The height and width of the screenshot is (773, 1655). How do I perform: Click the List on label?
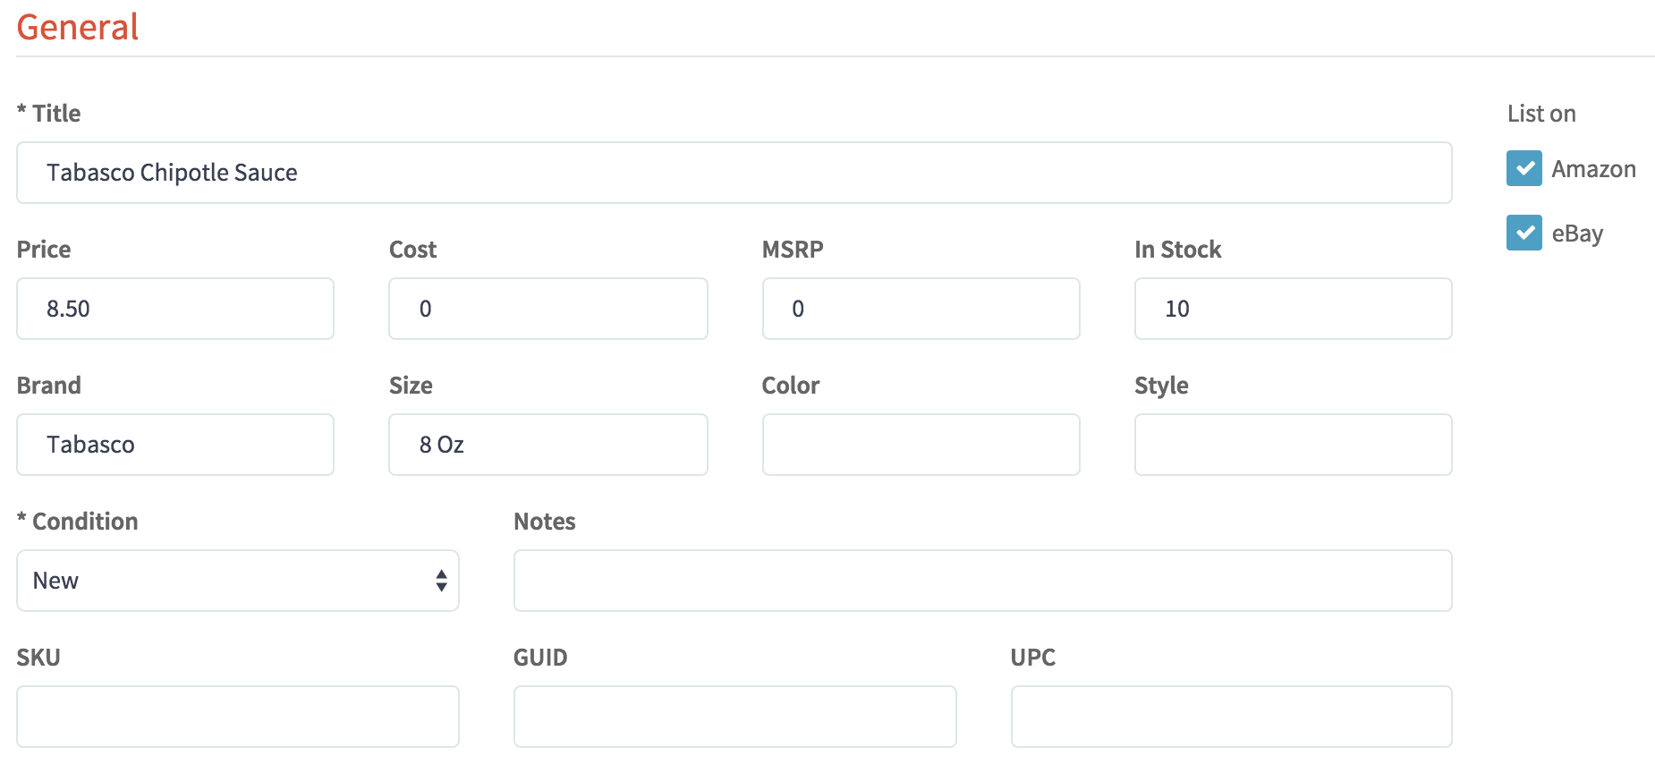pos(1541,114)
